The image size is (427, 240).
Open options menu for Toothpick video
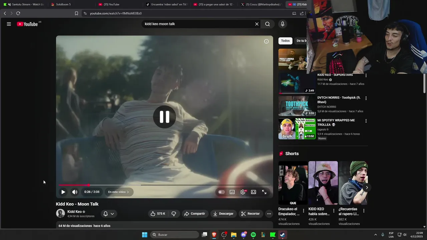[366, 98]
